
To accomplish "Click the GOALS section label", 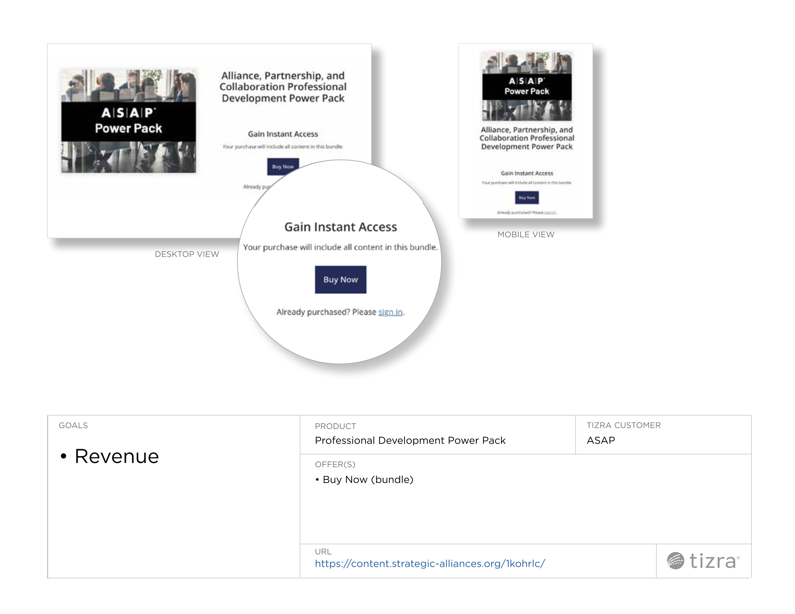I will click(x=73, y=425).
